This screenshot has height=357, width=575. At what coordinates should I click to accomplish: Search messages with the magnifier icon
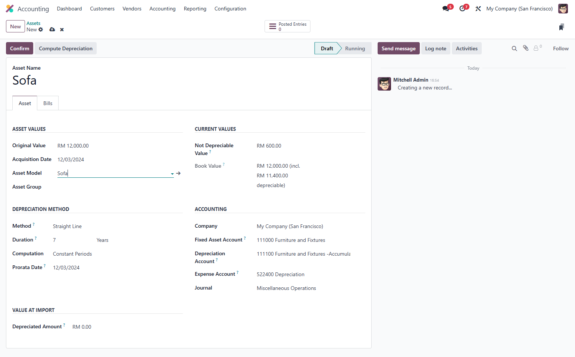tap(514, 48)
